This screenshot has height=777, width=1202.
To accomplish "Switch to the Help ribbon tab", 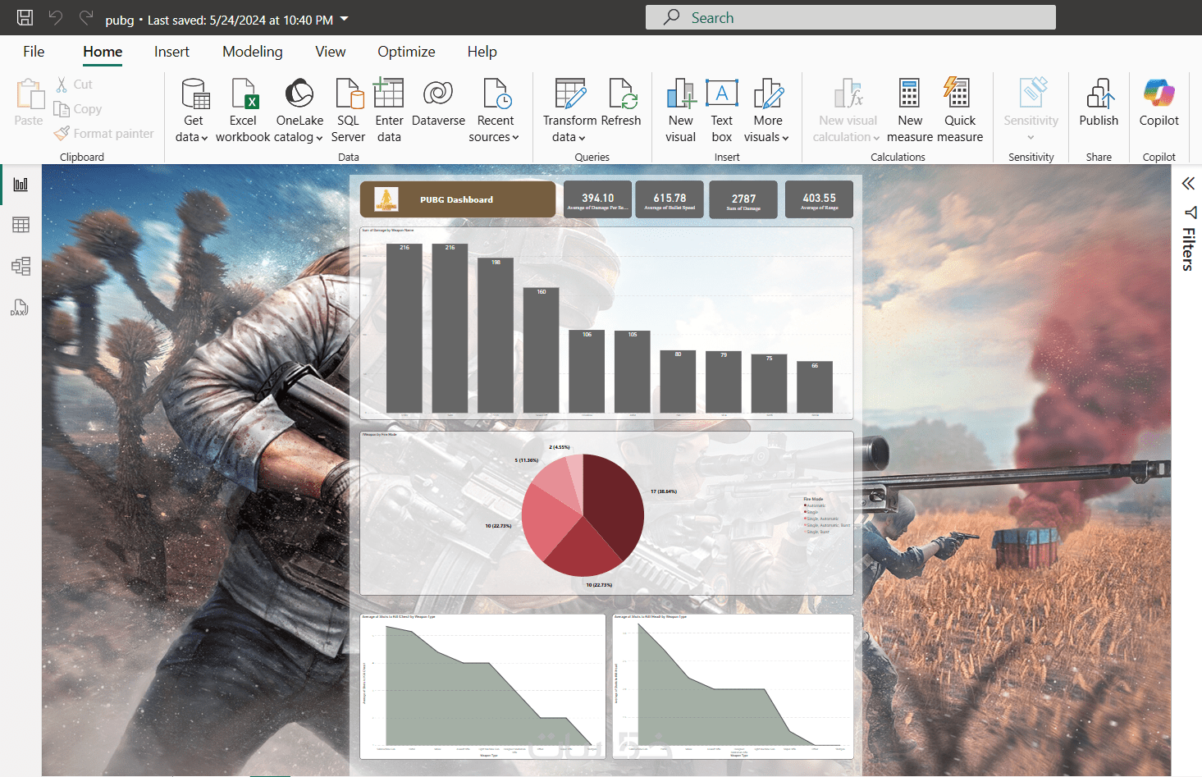I will [482, 52].
